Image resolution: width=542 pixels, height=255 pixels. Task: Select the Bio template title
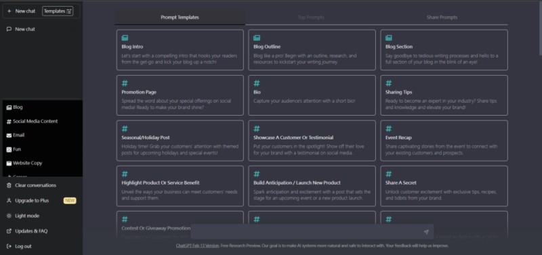pyautogui.click(x=257, y=92)
